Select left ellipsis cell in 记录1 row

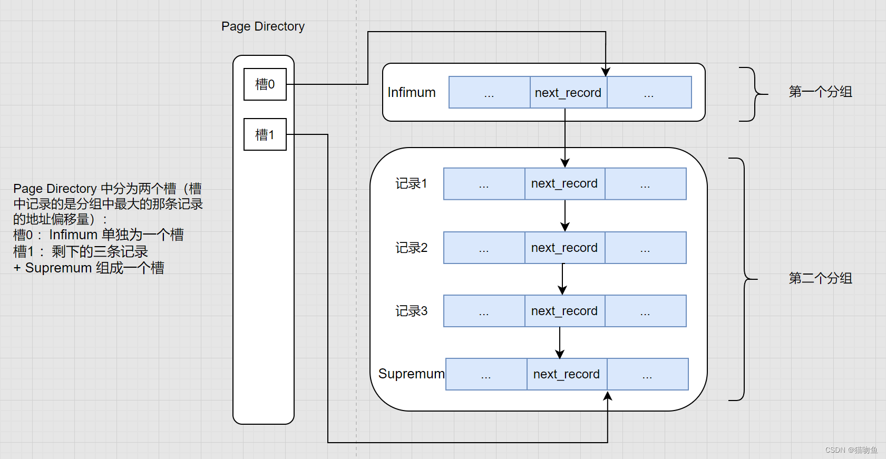pyautogui.click(x=484, y=184)
